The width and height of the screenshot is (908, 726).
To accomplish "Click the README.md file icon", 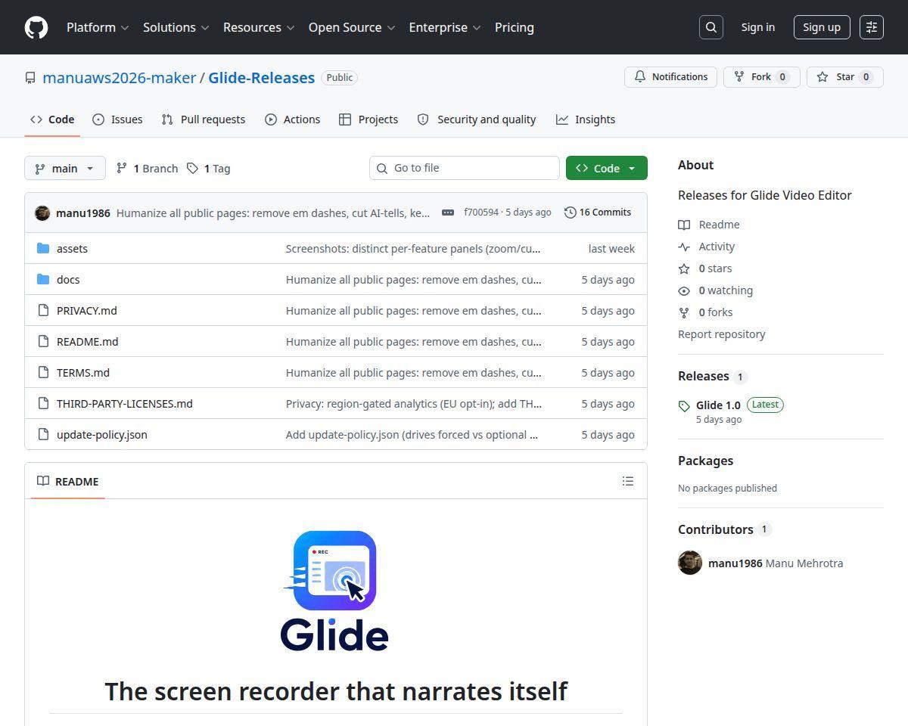I will (43, 341).
